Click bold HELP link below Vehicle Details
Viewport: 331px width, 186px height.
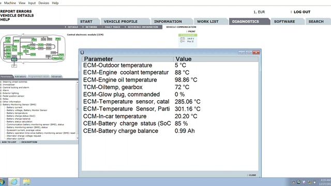coord(5,20)
